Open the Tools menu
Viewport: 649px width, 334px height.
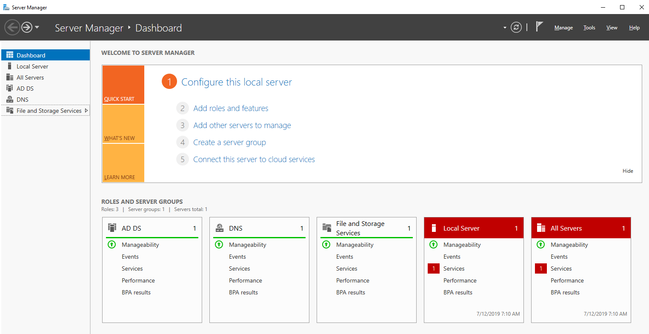[589, 28]
